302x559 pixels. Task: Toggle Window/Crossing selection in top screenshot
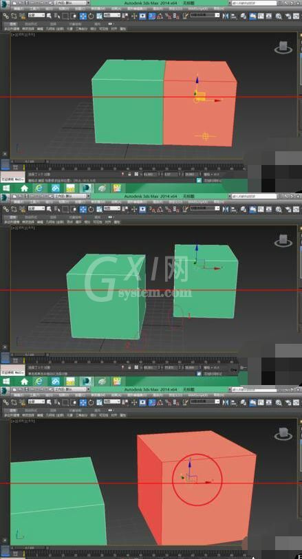74,16
